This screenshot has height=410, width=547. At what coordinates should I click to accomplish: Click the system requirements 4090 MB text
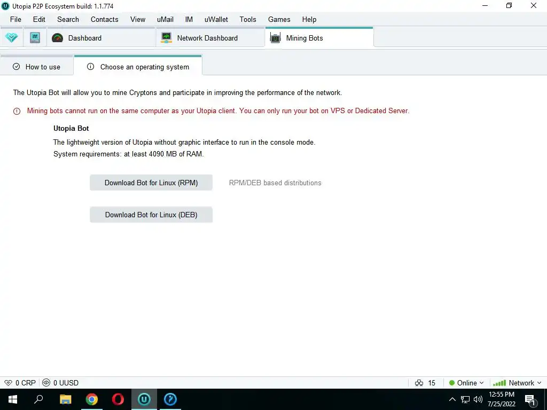(128, 154)
